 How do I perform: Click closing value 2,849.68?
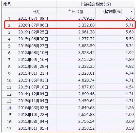(86, 108)
